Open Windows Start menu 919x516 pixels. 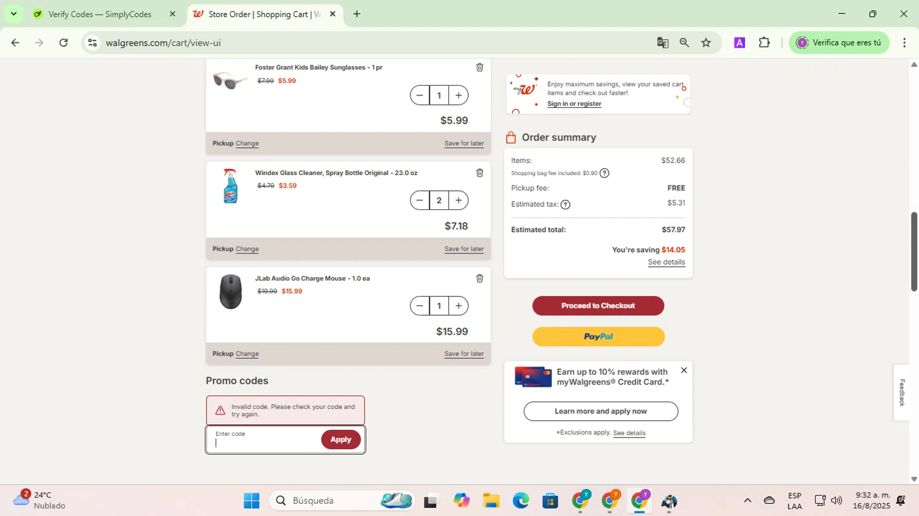tap(251, 501)
